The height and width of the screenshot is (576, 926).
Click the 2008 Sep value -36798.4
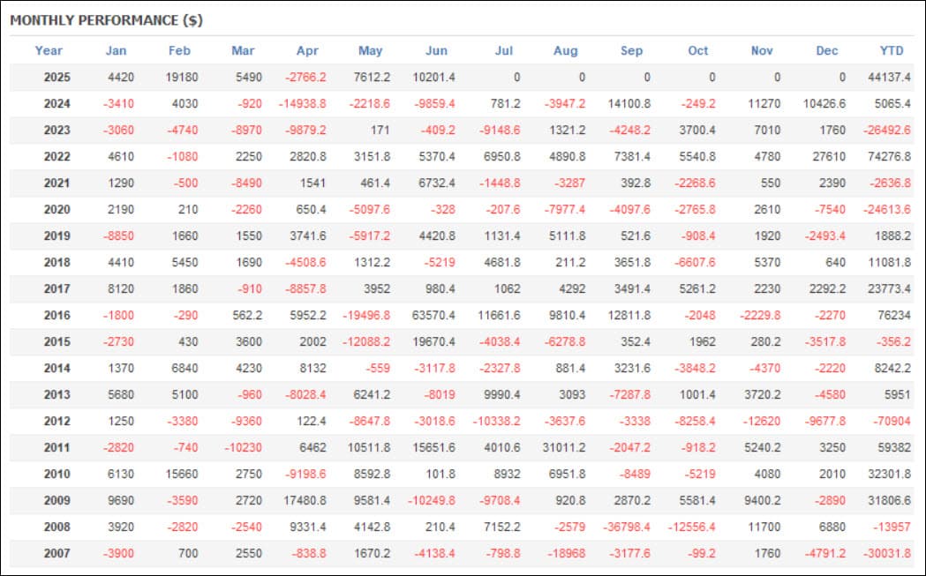pos(627,527)
